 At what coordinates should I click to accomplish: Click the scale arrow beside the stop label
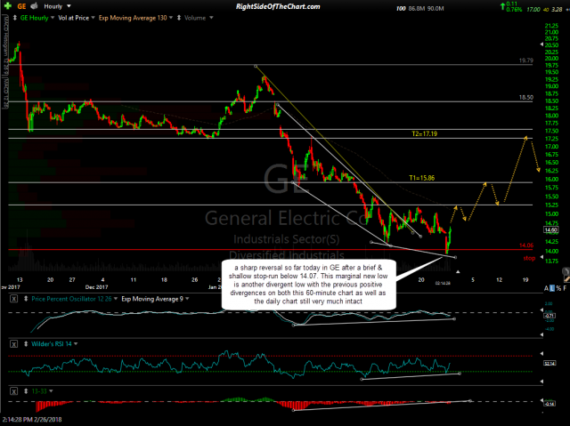541,257
